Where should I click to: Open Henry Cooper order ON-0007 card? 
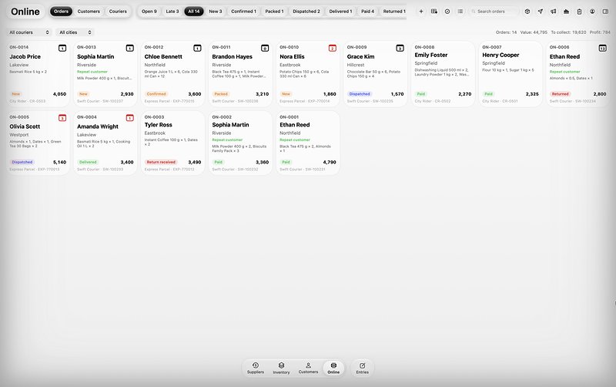coord(511,73)
